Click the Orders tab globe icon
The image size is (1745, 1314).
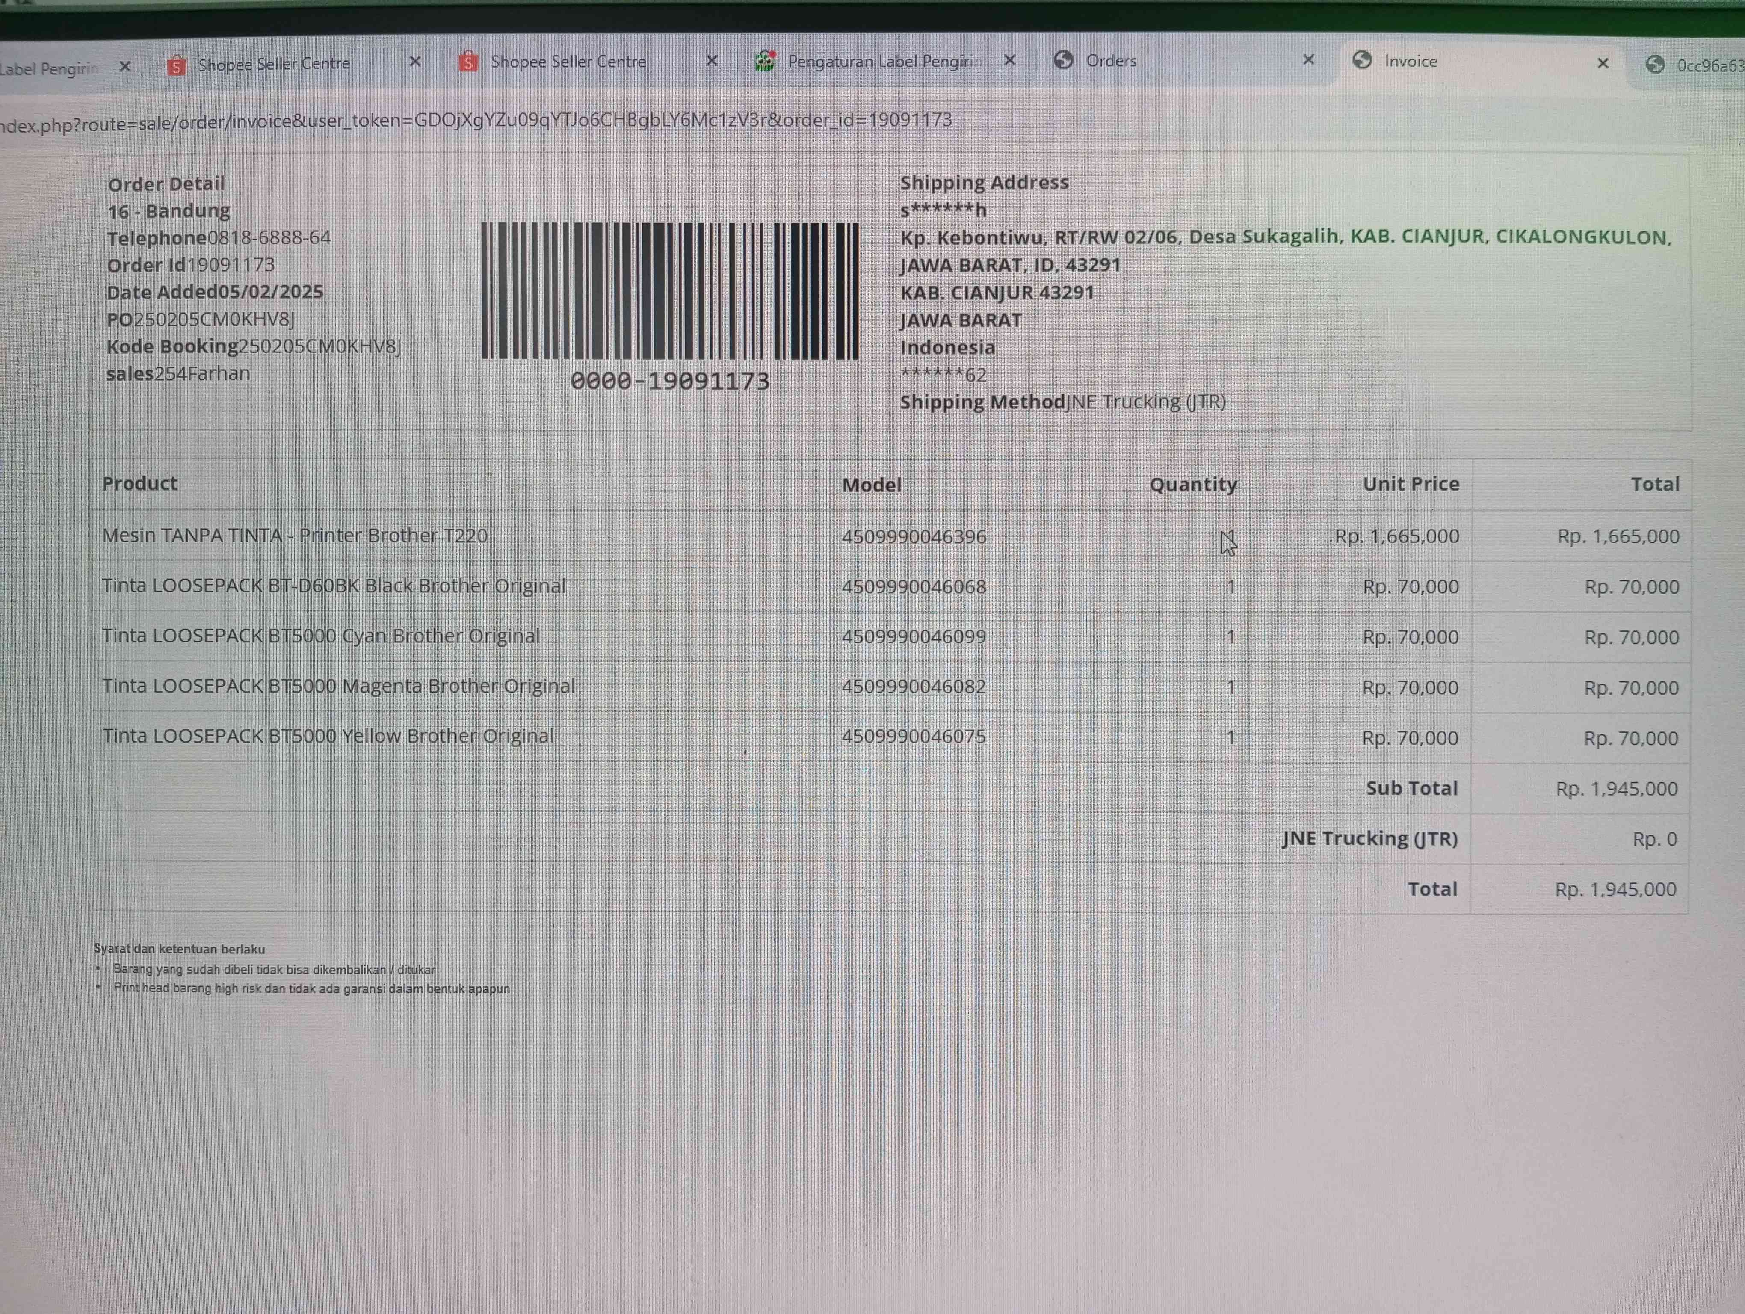1063,60
